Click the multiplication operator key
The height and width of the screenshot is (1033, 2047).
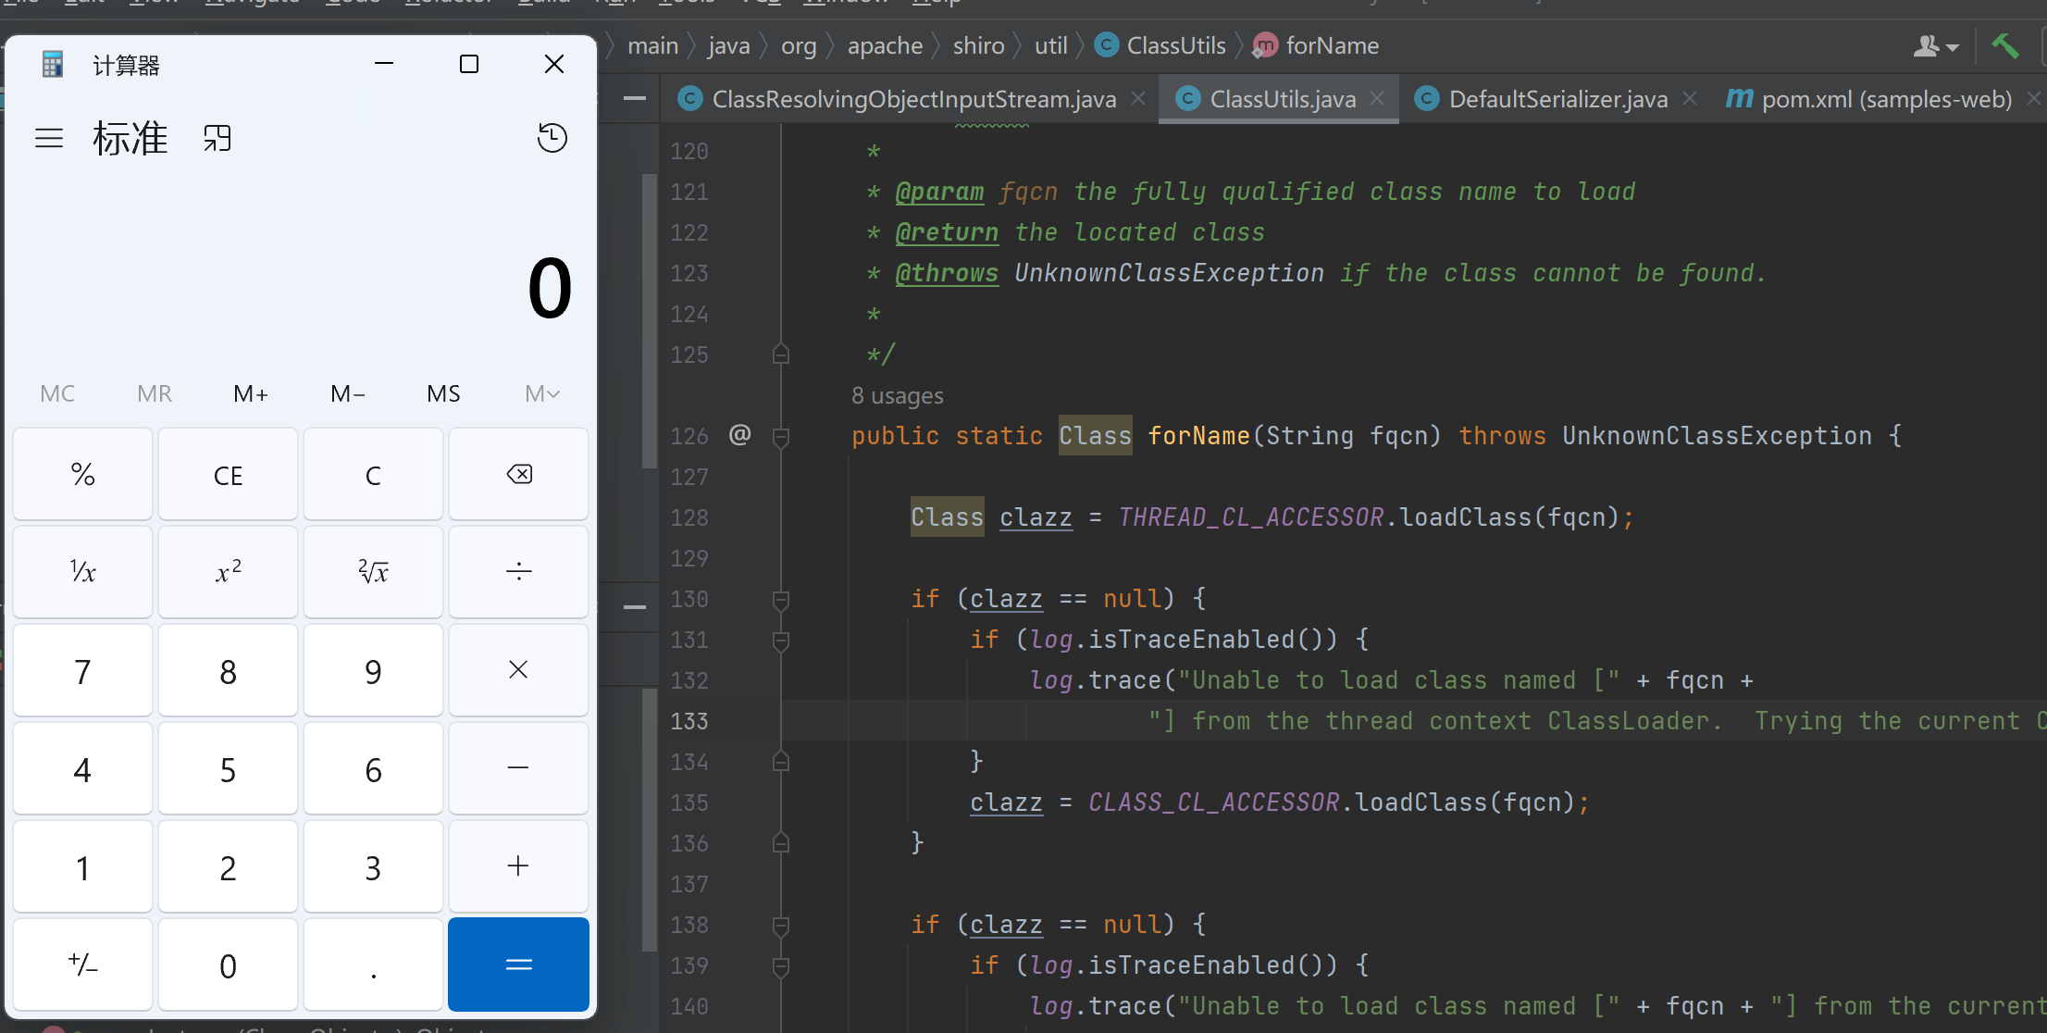click(519, 670)
